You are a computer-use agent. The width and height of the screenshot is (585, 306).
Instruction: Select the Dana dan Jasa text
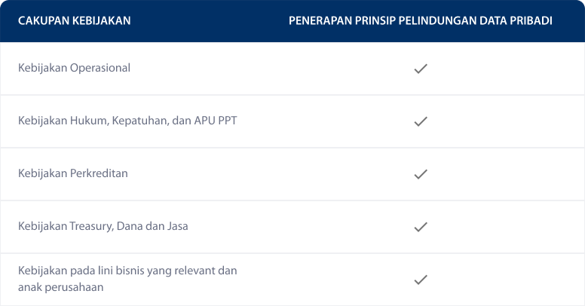(x=152, y=226)
